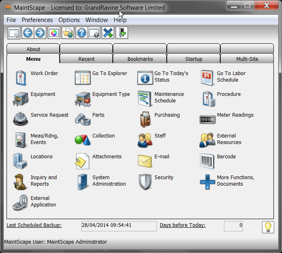Select the Menu tab

33,59
